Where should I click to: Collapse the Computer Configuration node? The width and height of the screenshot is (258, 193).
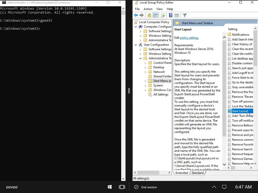tap(136, 27)
